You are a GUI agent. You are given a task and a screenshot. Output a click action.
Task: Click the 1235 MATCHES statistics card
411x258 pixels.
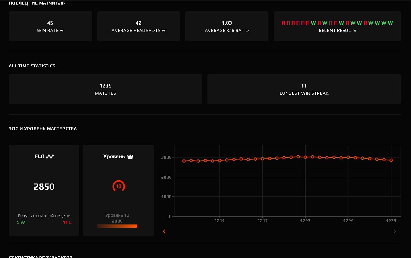(x=105, y=89)
